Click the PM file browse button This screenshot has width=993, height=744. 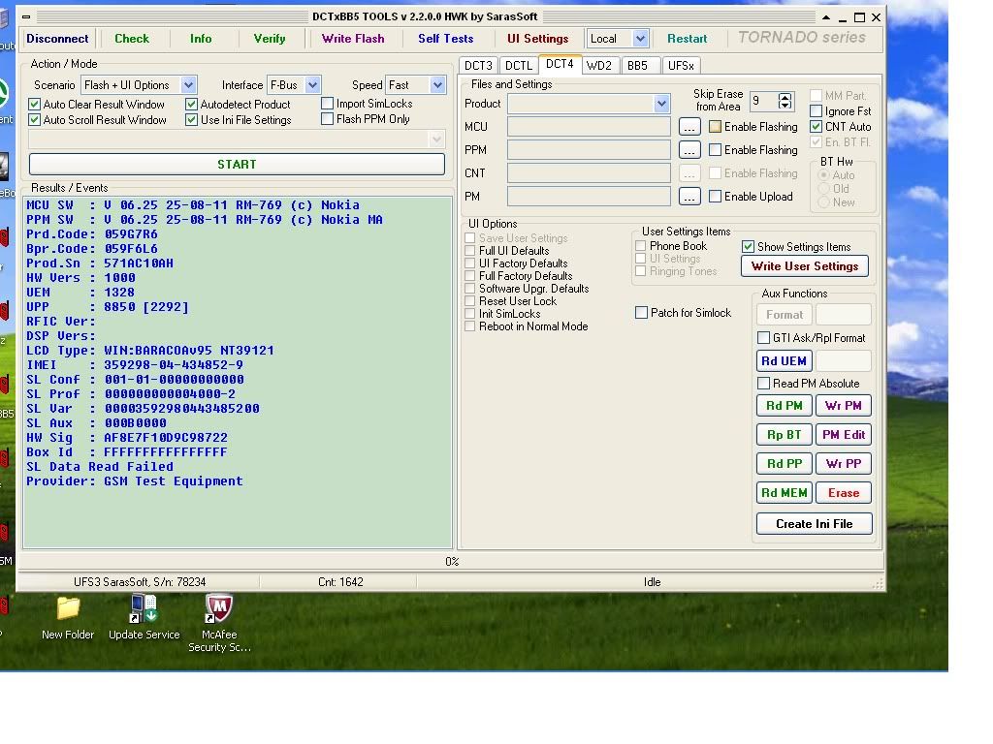coord(689,197)
